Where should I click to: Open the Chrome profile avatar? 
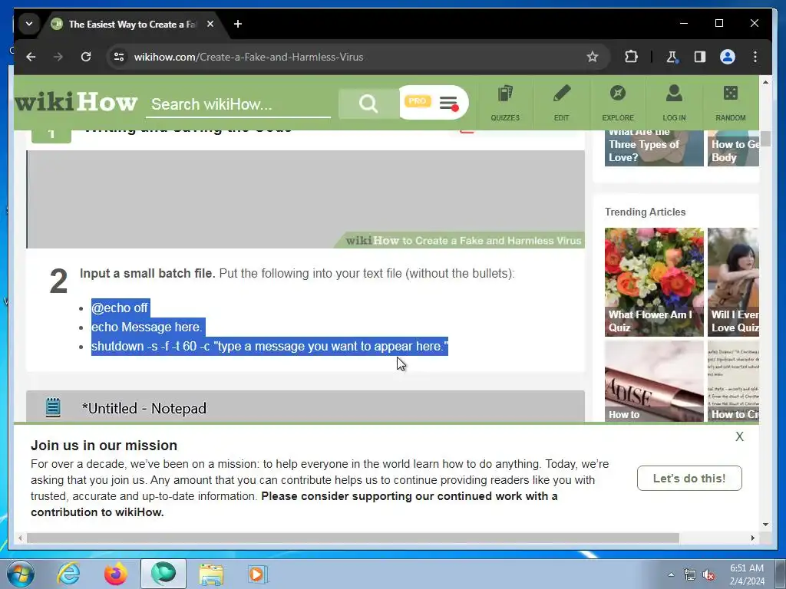click(728, 57)
